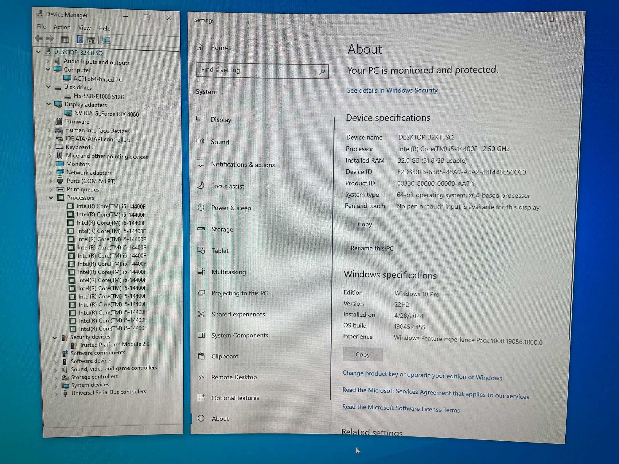Click the Find a setting search box

[x=262, y=71]
